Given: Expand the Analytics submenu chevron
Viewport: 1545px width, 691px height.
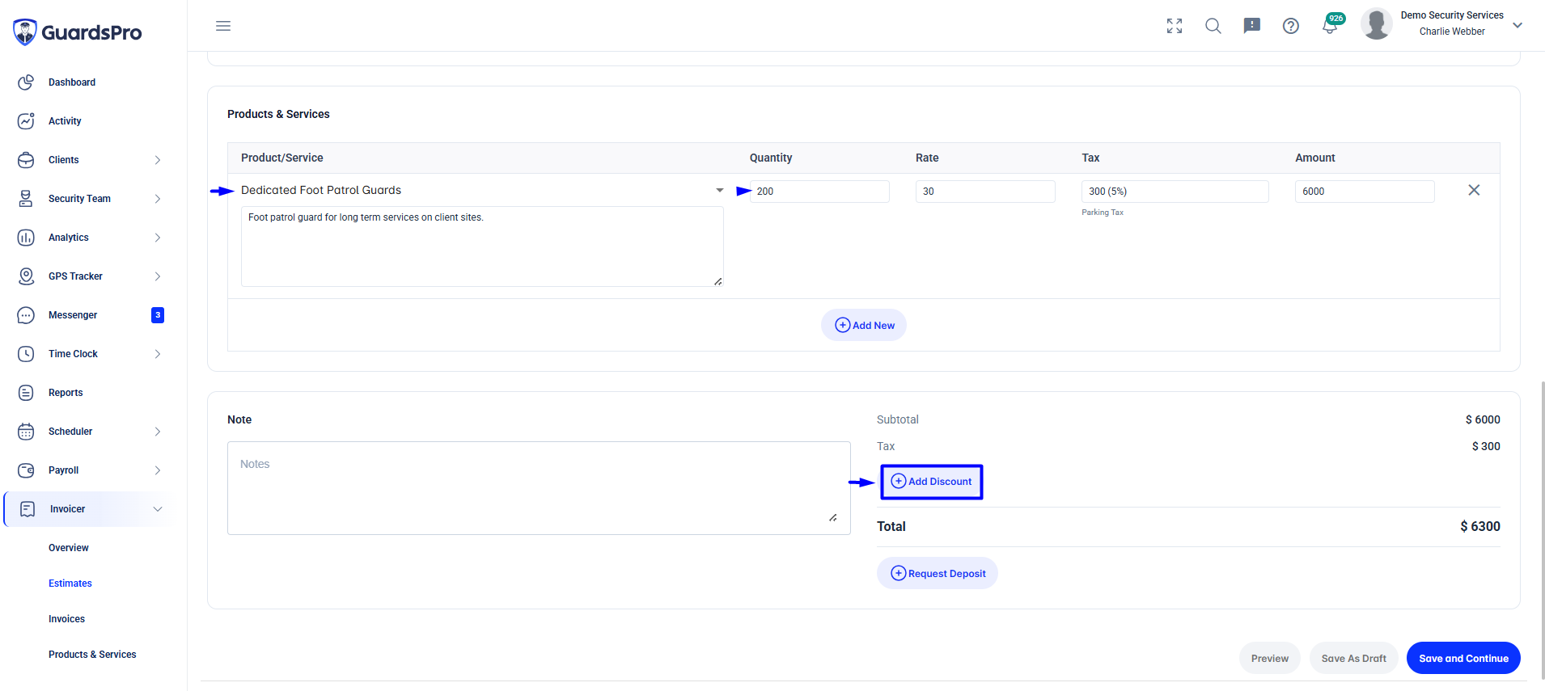Looking at the screenshot, I should 158,238.
